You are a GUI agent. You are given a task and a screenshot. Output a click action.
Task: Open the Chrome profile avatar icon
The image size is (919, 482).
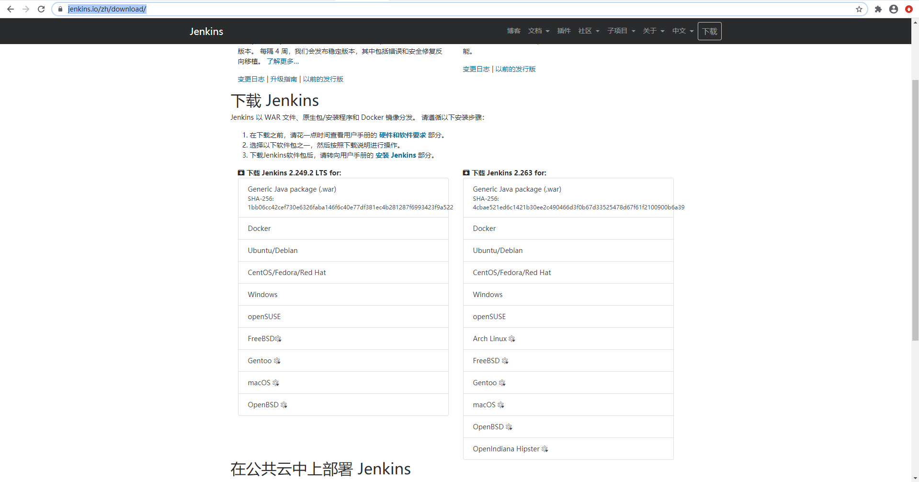894,9
